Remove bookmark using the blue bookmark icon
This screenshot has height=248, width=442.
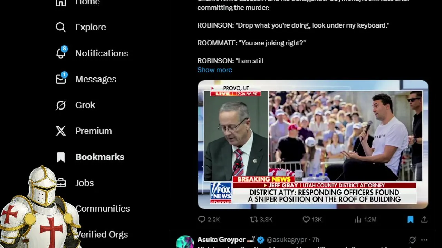point(410,219)
